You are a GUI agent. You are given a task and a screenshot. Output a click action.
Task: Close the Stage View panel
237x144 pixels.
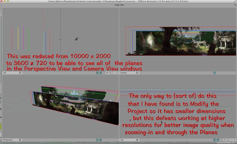[x=235, y=5]
